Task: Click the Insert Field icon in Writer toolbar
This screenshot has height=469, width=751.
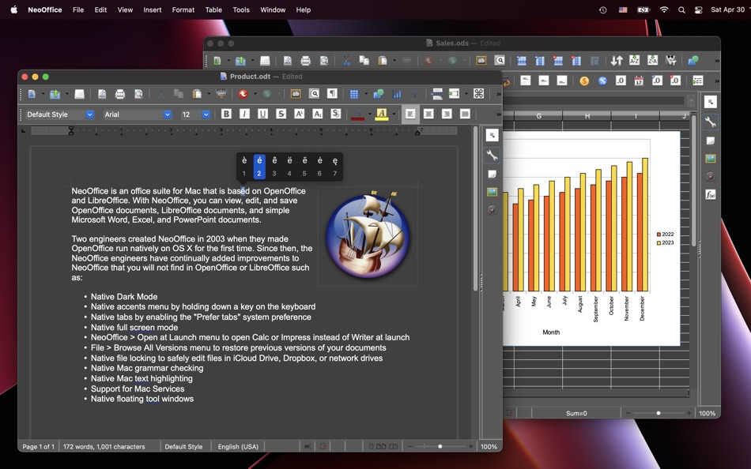Action: point(454,94)
